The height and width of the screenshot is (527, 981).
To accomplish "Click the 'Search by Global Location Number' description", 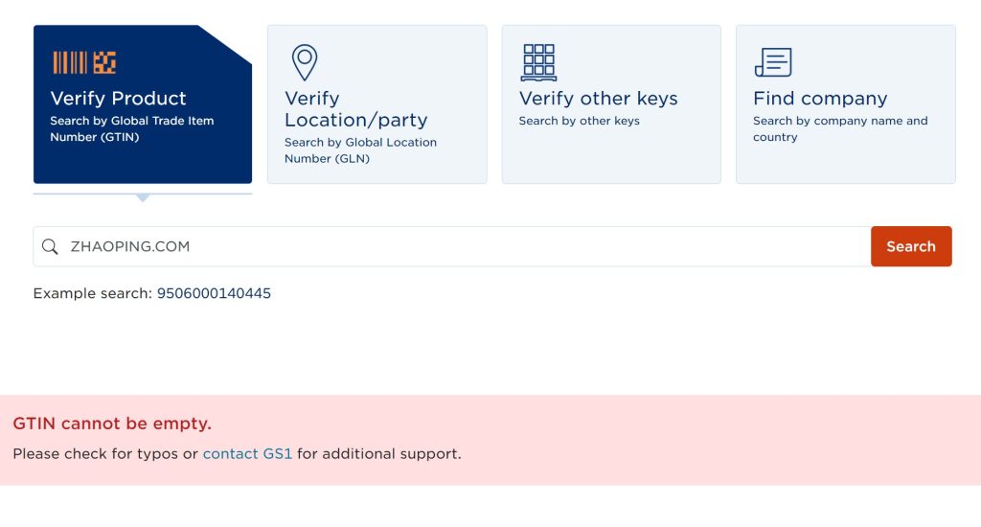I will pos(360,150).
